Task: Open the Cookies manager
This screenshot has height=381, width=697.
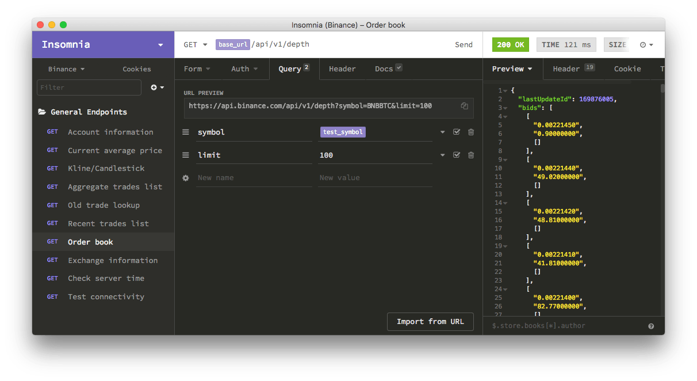Action: 137,69
